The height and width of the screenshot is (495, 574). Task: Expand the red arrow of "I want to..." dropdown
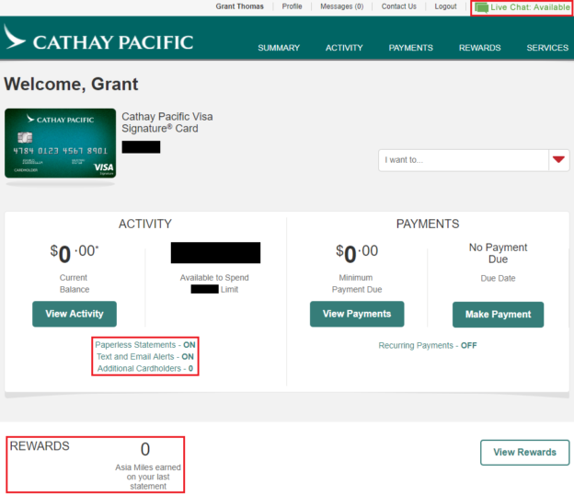(x=558, y=159)
